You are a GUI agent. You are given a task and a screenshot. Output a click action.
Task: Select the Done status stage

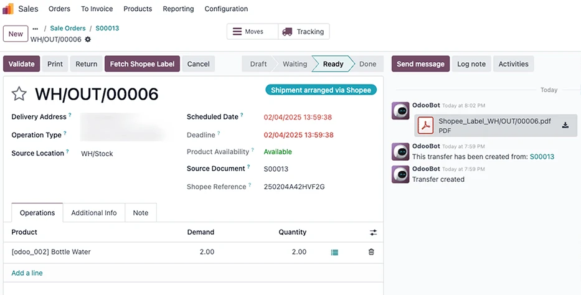click(367, 63)
